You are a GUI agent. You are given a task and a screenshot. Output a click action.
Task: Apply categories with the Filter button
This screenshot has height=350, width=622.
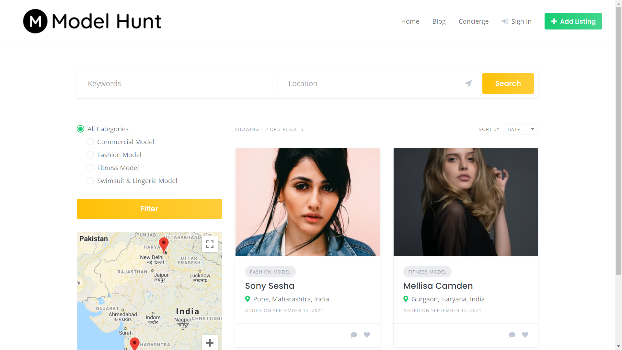point(149,209)
